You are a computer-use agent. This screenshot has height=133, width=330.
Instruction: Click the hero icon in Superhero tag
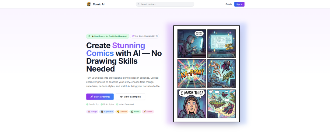(x=102, y=112)
